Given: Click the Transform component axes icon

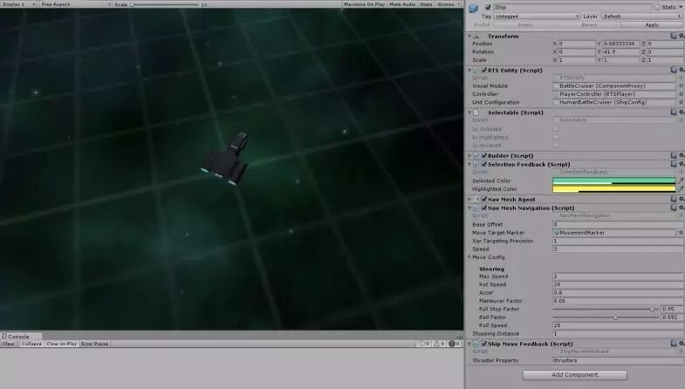Looking at the screenshot, I should 476,36.
